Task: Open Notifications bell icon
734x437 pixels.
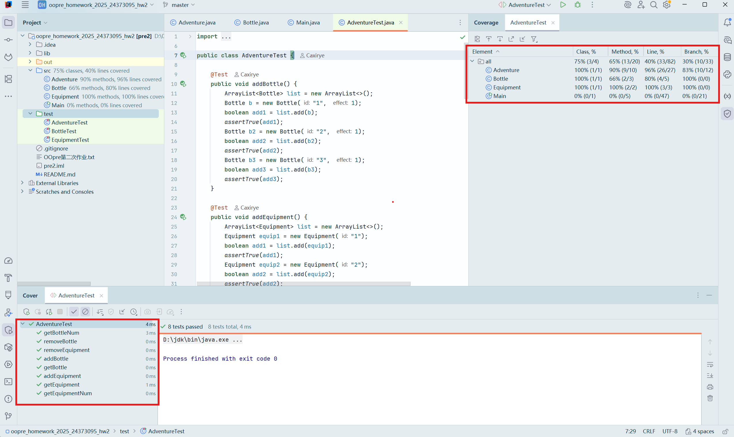Action: click(x=727, y=22)
